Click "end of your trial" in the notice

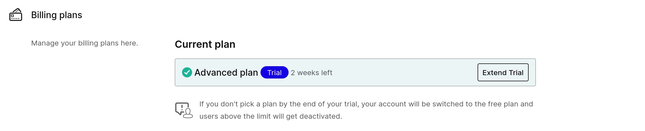pyautogui.click(x=330, y=104)
